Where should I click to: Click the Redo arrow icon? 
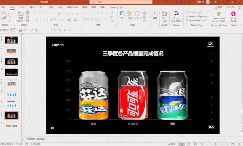32,30
